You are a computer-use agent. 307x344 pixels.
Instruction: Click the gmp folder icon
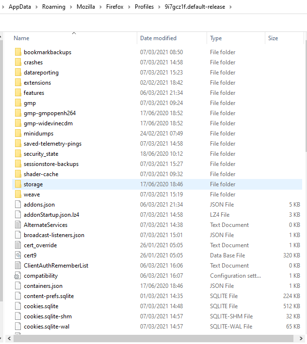point(18,103)
